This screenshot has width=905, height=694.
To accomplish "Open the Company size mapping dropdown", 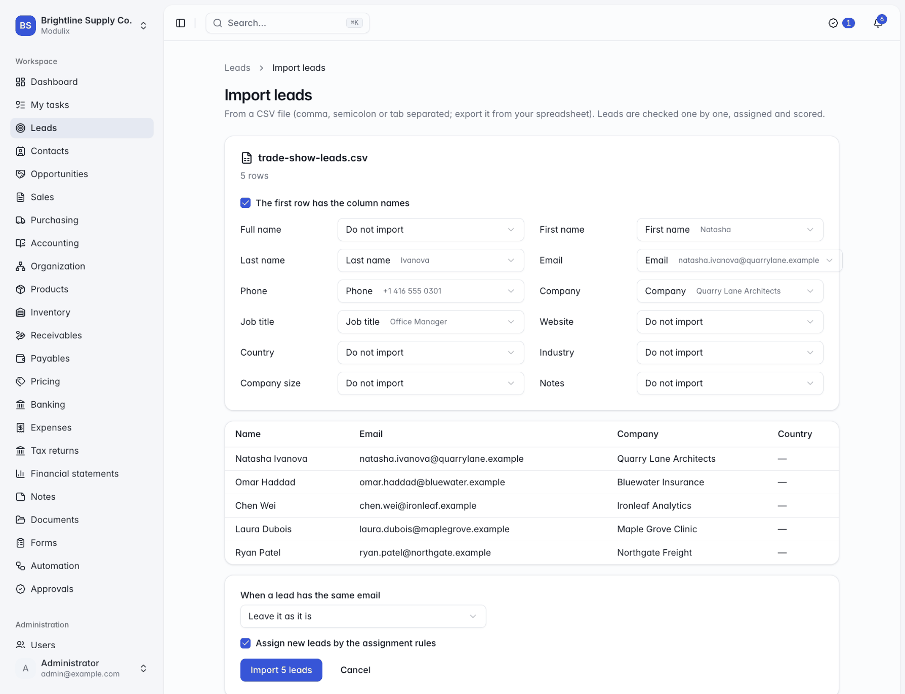I will tap(431, 383).
